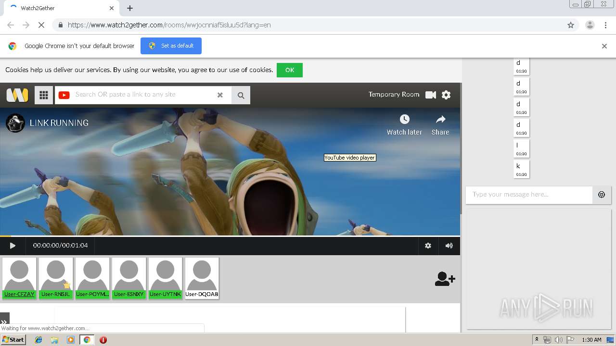The width and height of the screenshot is (616, 346).
Task: Select user User-CFZAY
Action: (x=19, y=278)
